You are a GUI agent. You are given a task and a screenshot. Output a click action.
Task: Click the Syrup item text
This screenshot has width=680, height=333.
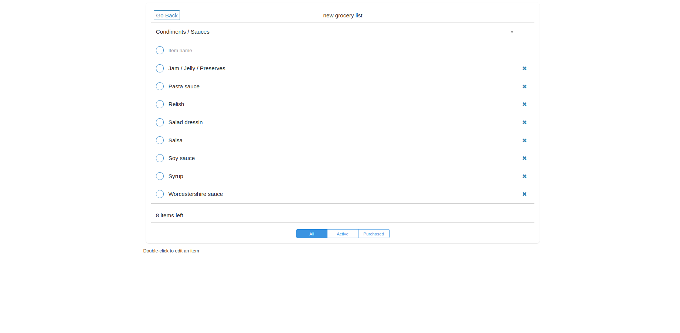[176, 176]
